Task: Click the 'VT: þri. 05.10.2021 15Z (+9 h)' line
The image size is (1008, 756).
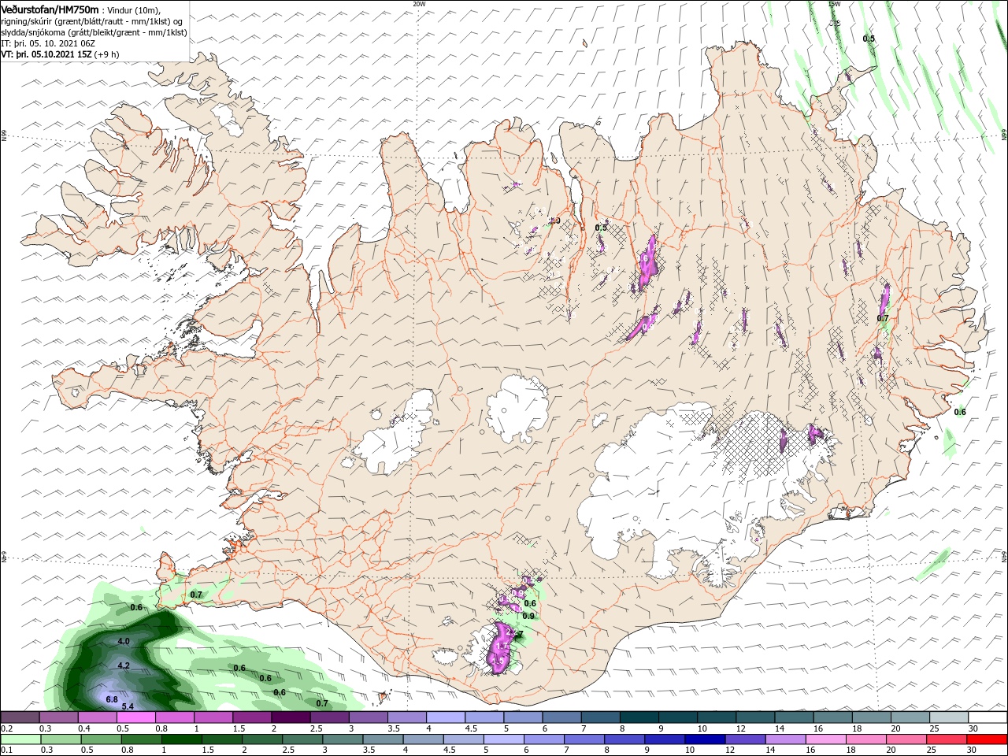Action: tap(61, 54)
